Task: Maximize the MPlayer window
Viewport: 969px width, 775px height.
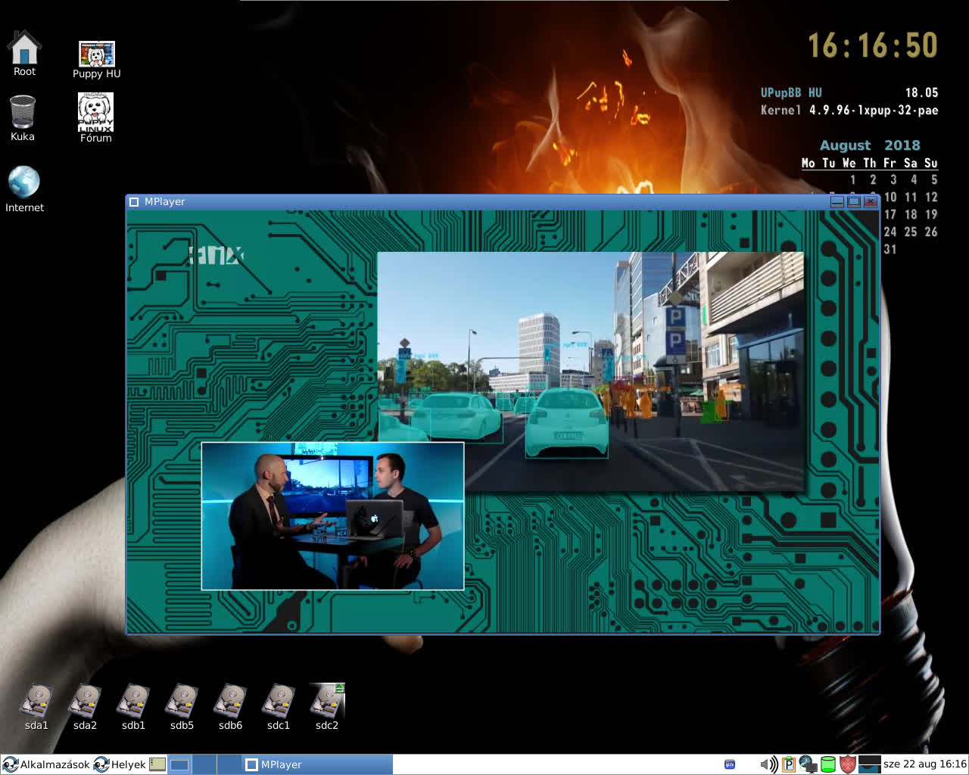Action: point(854,201)
